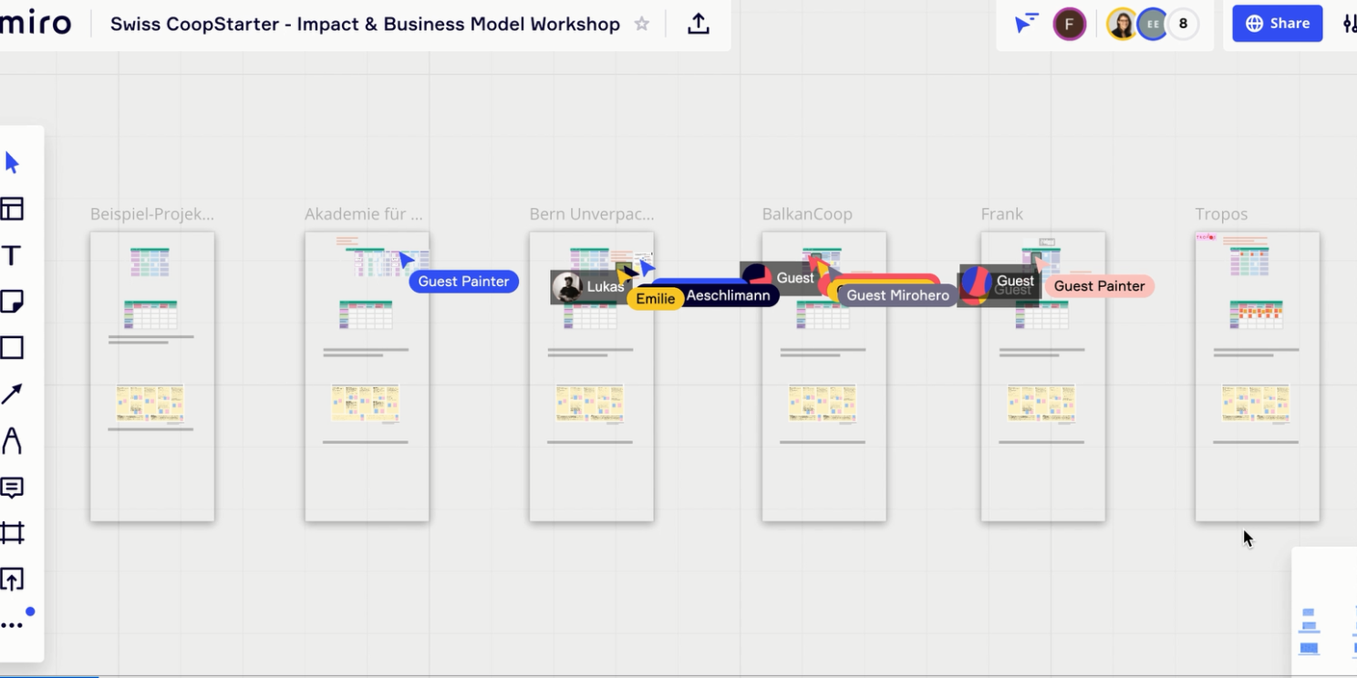Viewport: 1357px width, 678px height.
Task: Expand the collaborator list showing 8
Action: click(x=1183, y=24)
